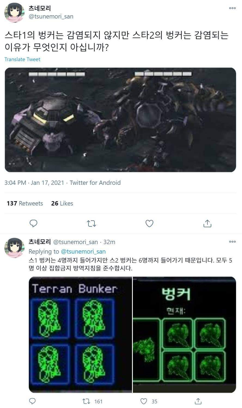
Task: Share the reply tweet via upload icon
Action: (x=198, y=401)
